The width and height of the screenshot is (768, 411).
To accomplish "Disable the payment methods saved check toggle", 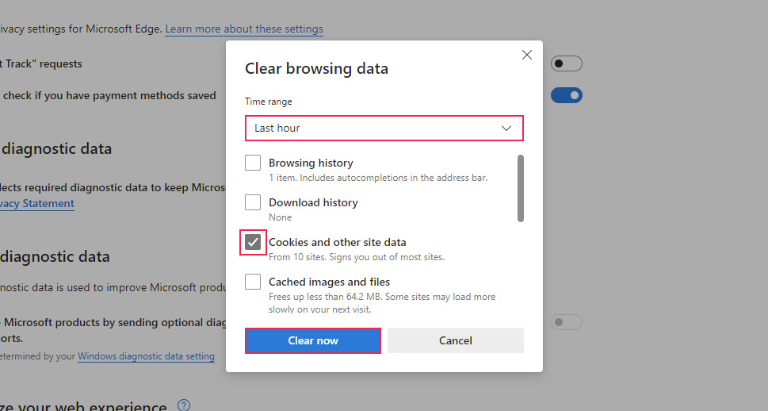I will [567, 95].
